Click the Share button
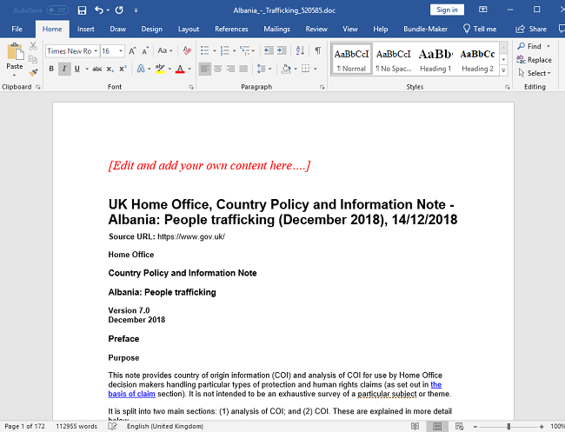Image resolution: width=565 pixels, height=432 pixels. tap(531, 30)
